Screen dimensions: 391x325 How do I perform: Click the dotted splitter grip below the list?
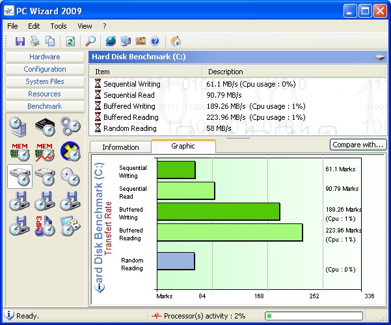click(238, 138)
